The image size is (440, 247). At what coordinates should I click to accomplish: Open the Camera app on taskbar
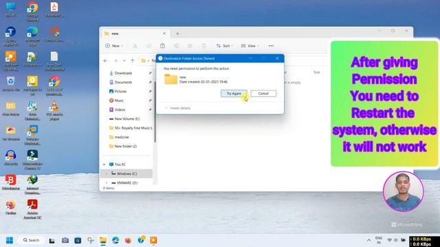coord(65,240)
